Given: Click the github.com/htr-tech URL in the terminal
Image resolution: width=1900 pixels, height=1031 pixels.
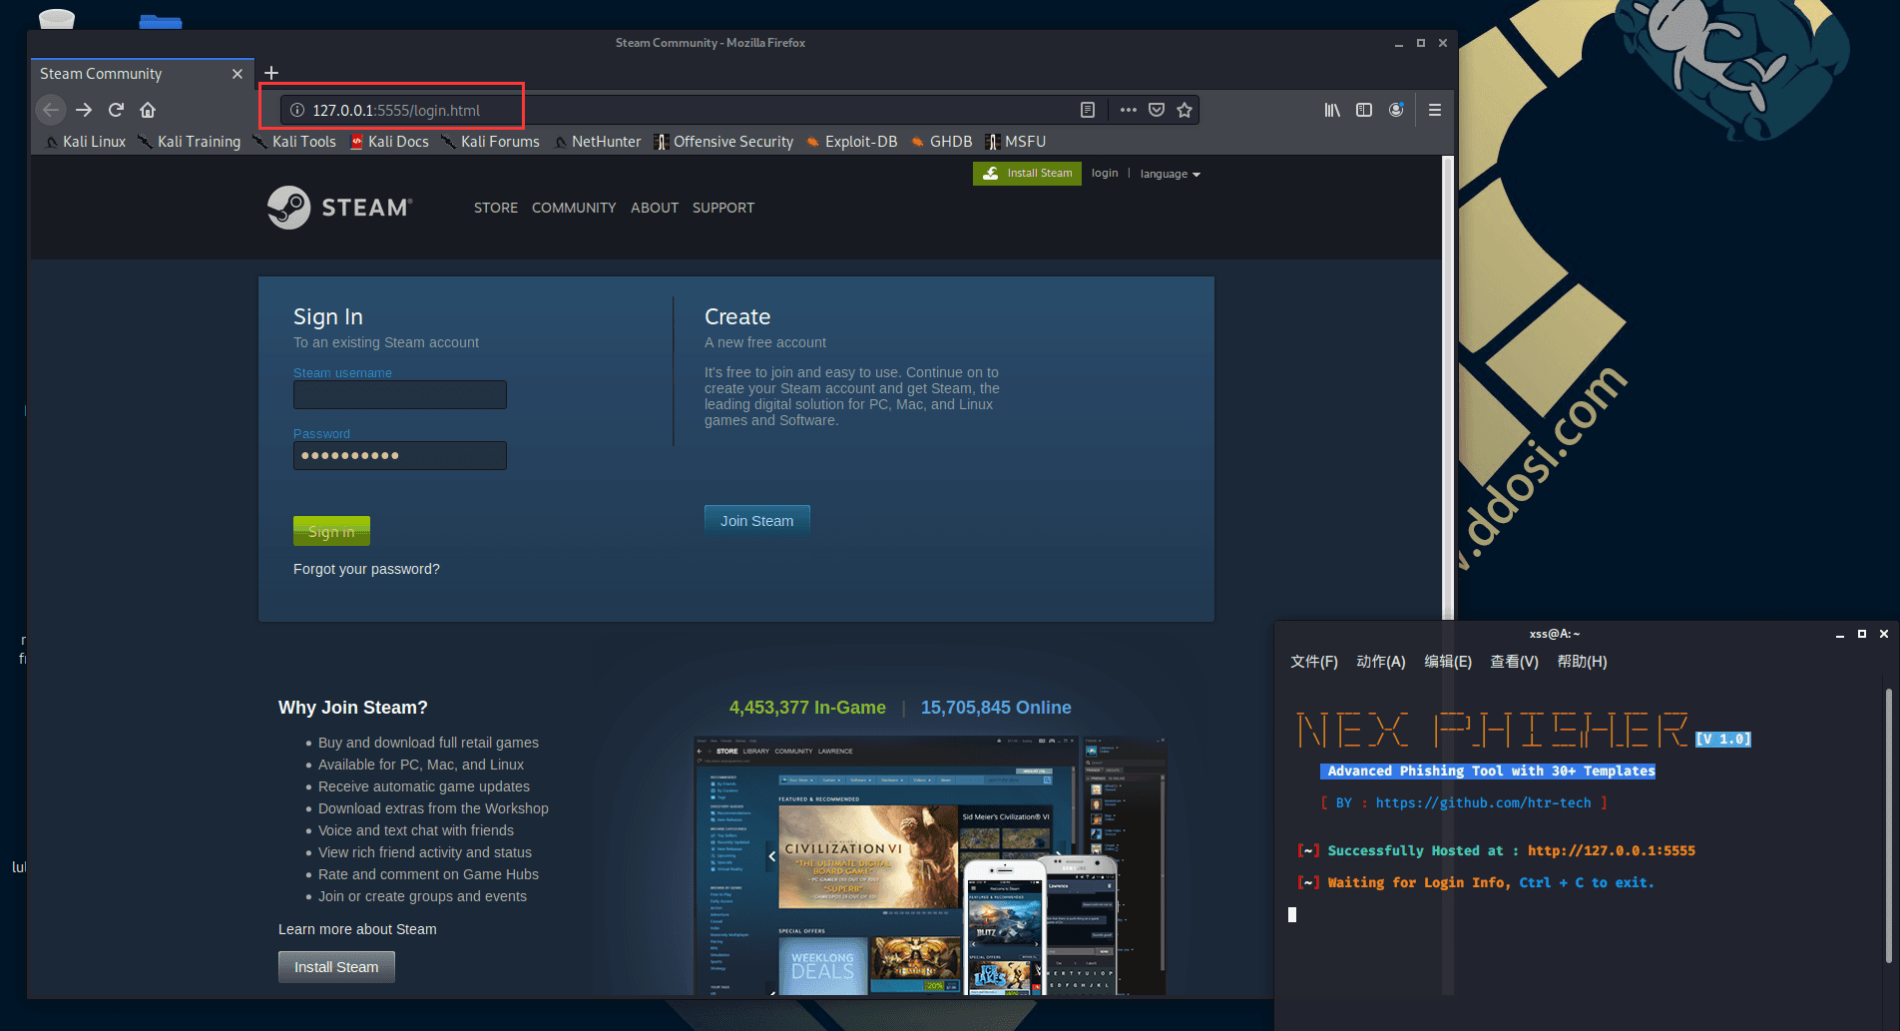Looking at the screenshot, I should click(x=1483, y=802).
